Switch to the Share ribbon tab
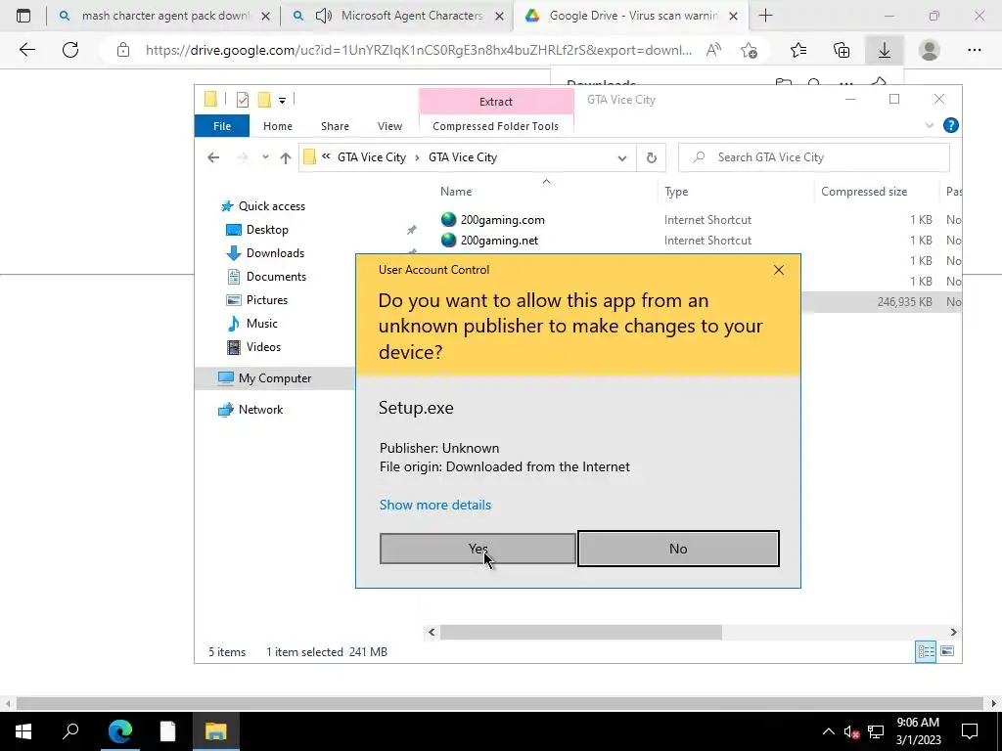Viewport: 1002px width, 751px height. [x=335, y=126]
